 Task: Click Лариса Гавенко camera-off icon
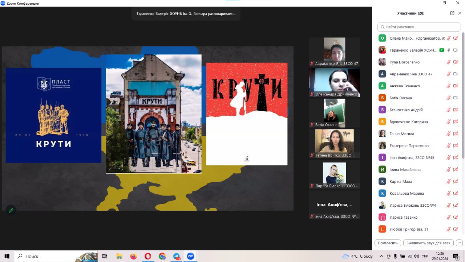[x=456, y=217]
